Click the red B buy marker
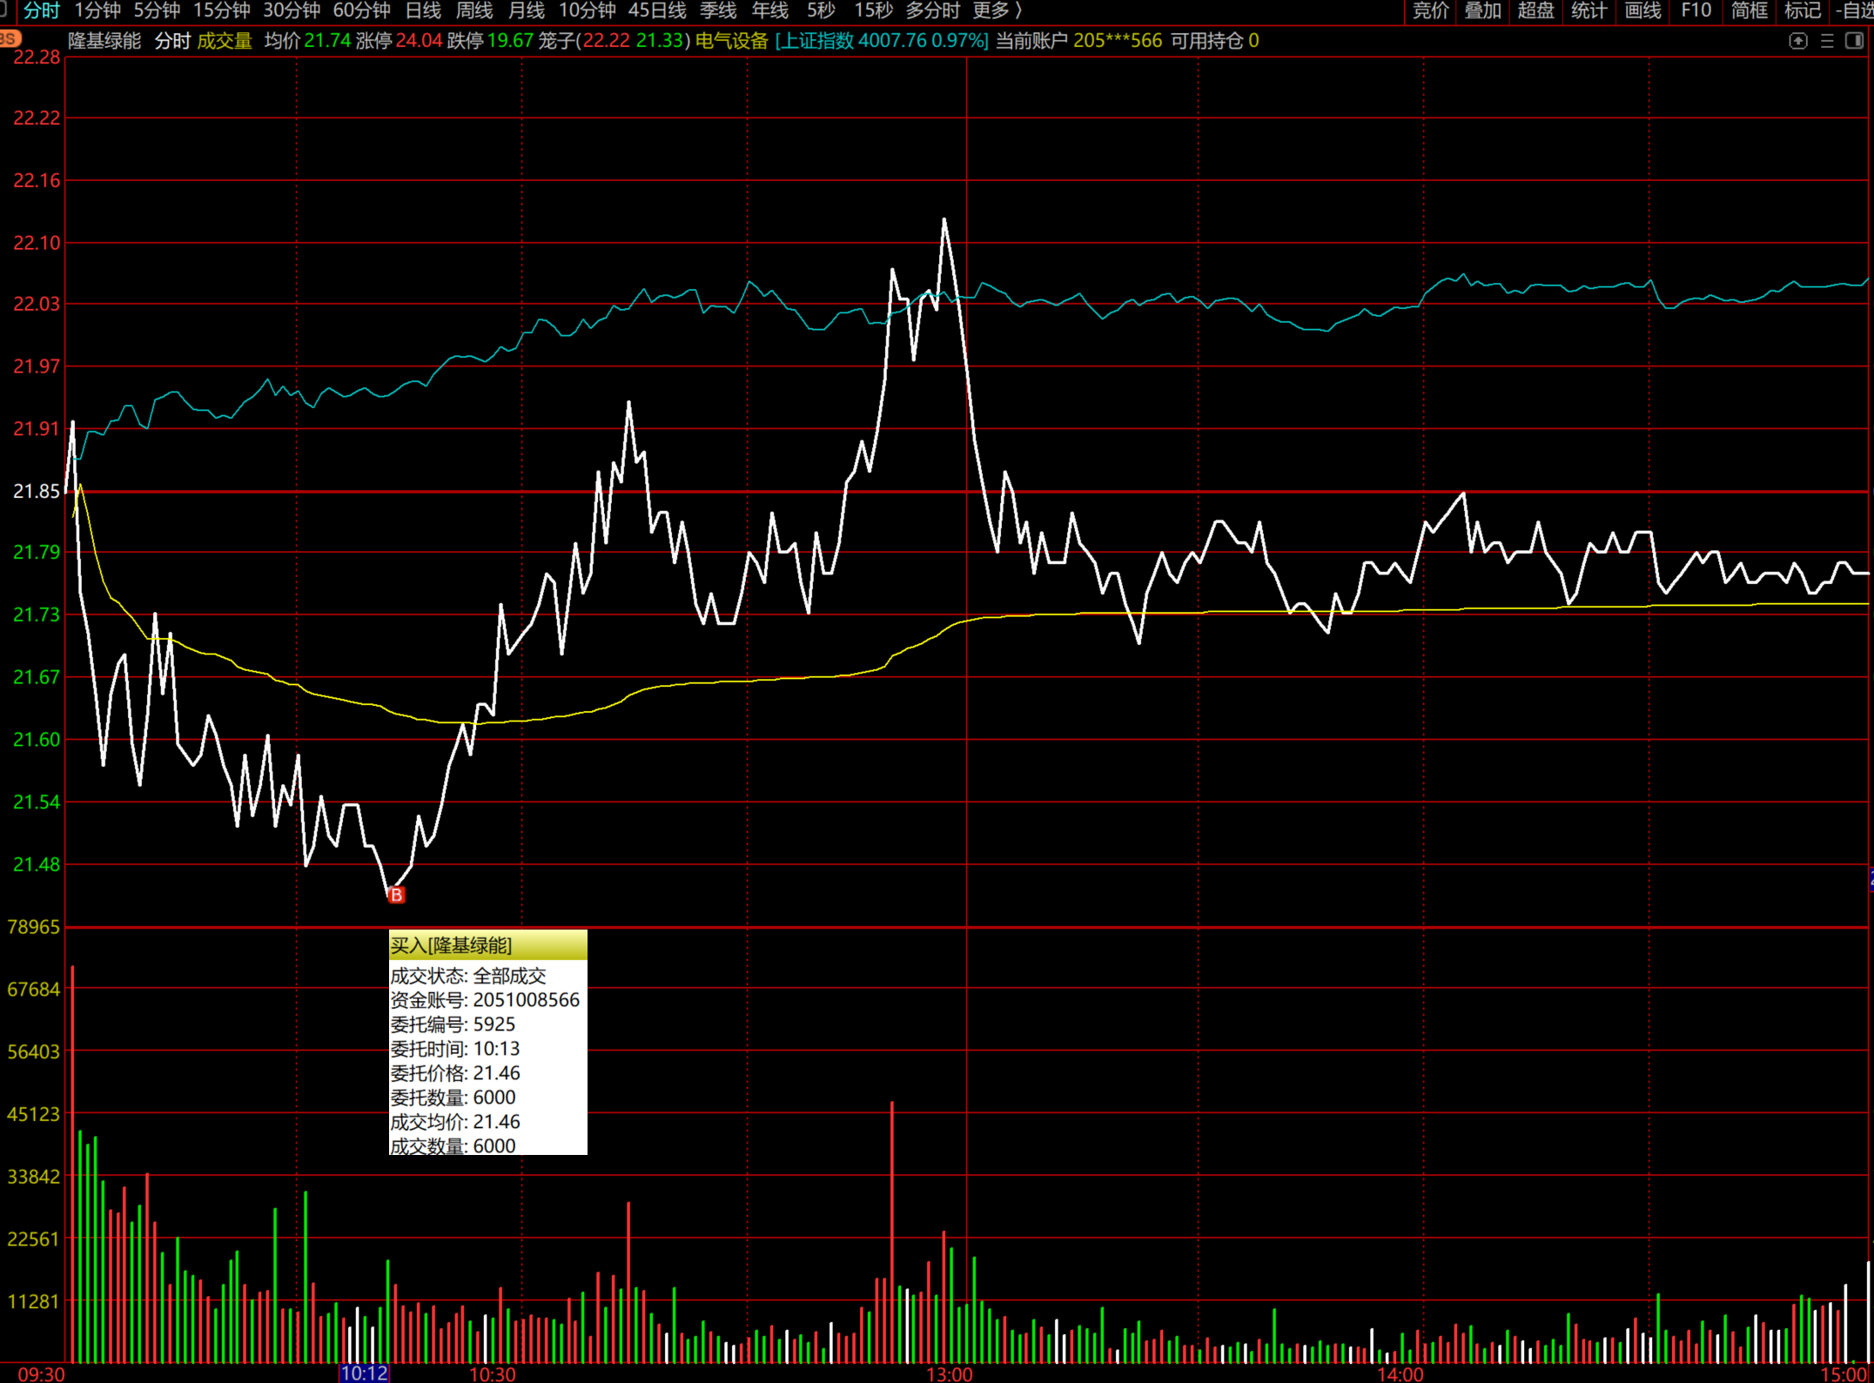 (397, 895)
